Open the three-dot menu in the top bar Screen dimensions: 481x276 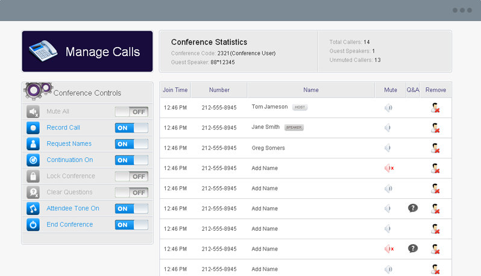point(462,10)
